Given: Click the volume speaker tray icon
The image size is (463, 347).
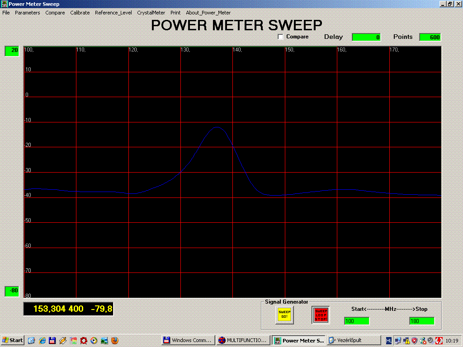Looking at the screenshot, I should point(430,341).
